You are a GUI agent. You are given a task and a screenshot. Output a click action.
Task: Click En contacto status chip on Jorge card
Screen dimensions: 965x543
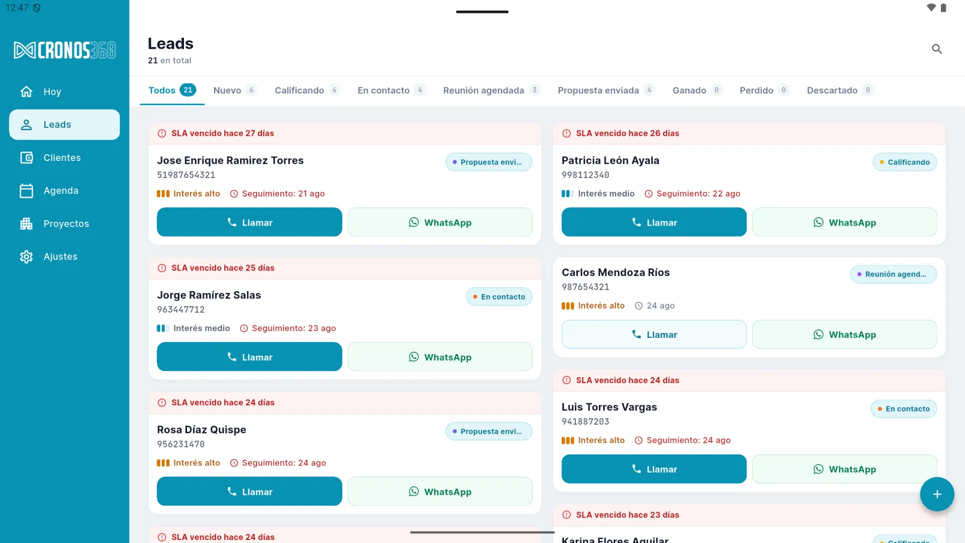499,297
